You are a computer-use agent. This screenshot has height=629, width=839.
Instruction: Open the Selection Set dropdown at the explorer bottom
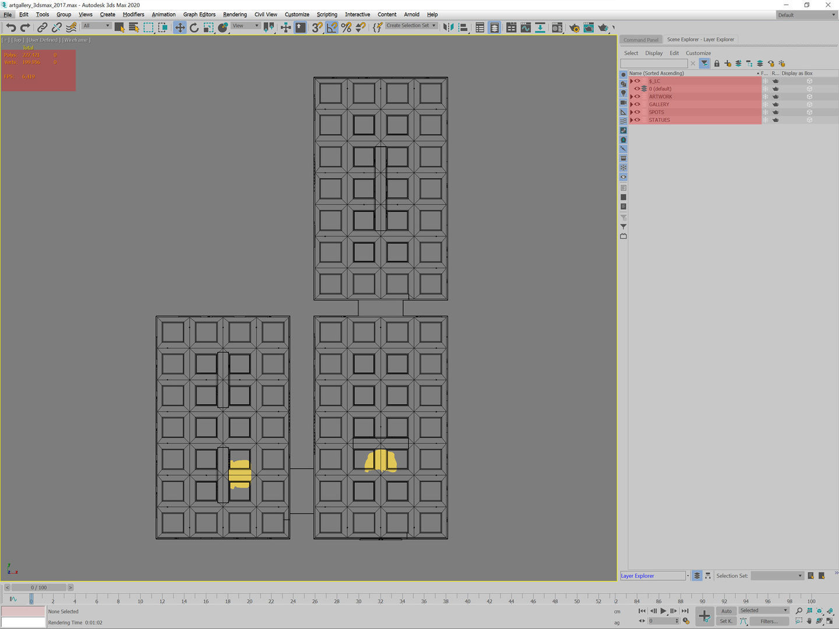pyautogui.click(x=777, y=576)
